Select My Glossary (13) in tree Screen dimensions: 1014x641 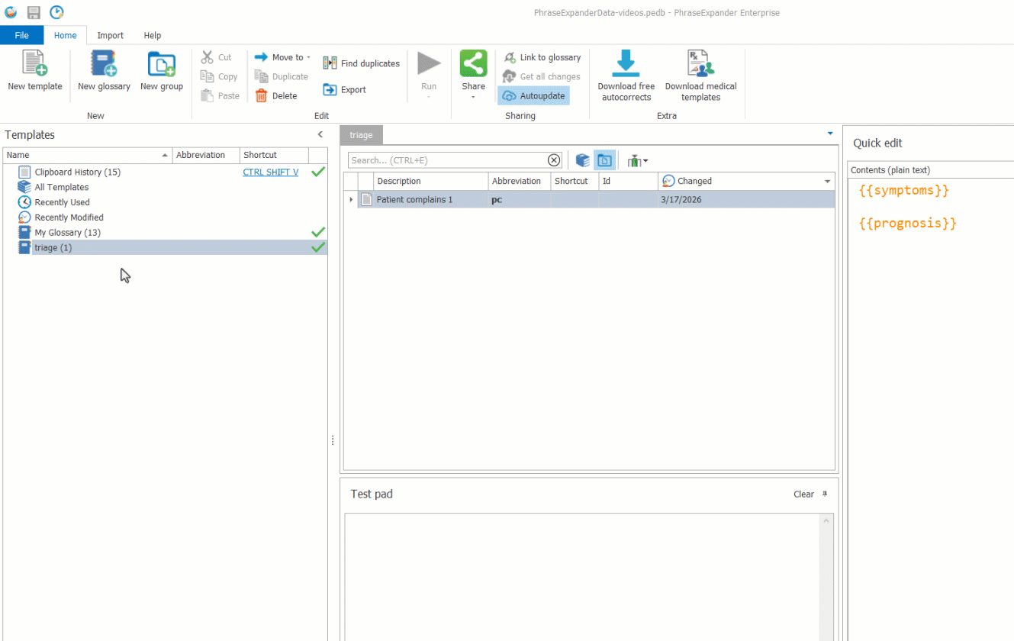[x=68, y=233]
